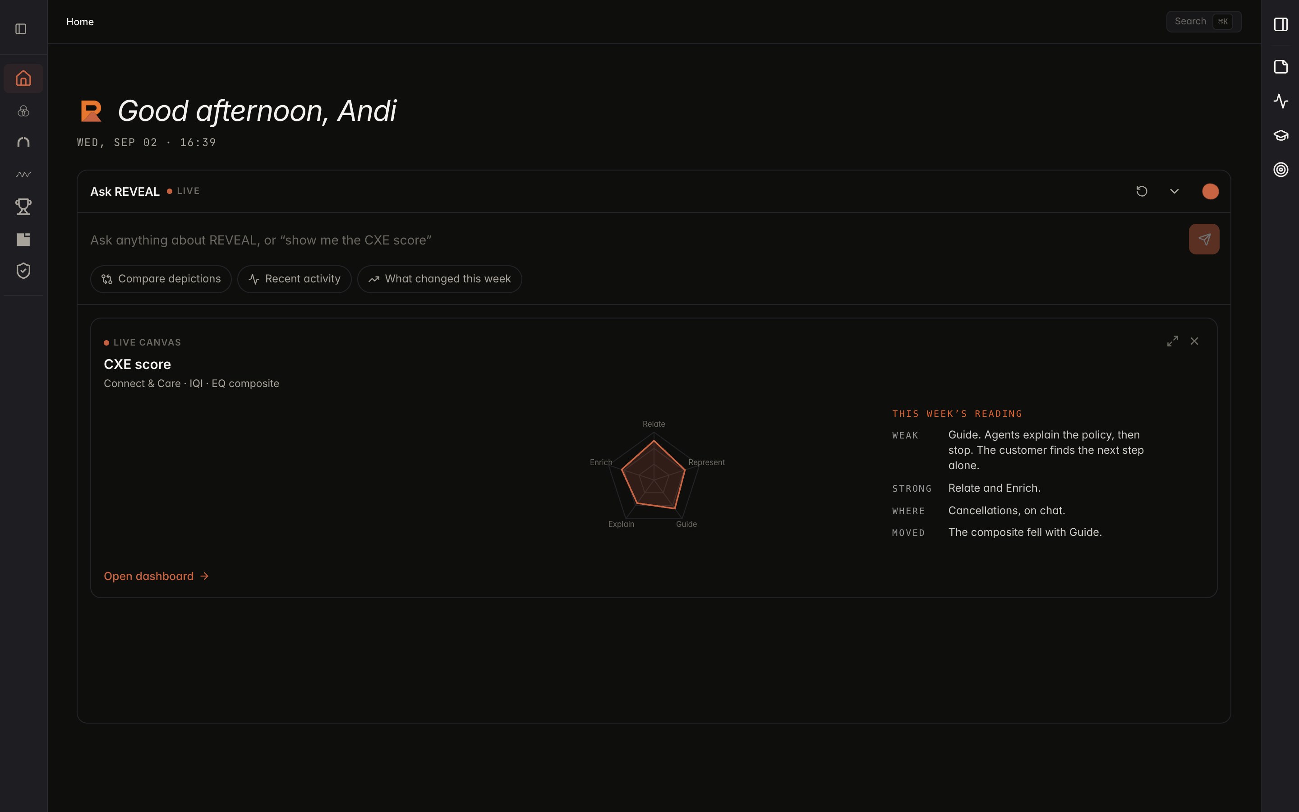Click the Represent label on the radar chart
The image size is (1299, 812).
pyautogui.click(x=706, y=462)
